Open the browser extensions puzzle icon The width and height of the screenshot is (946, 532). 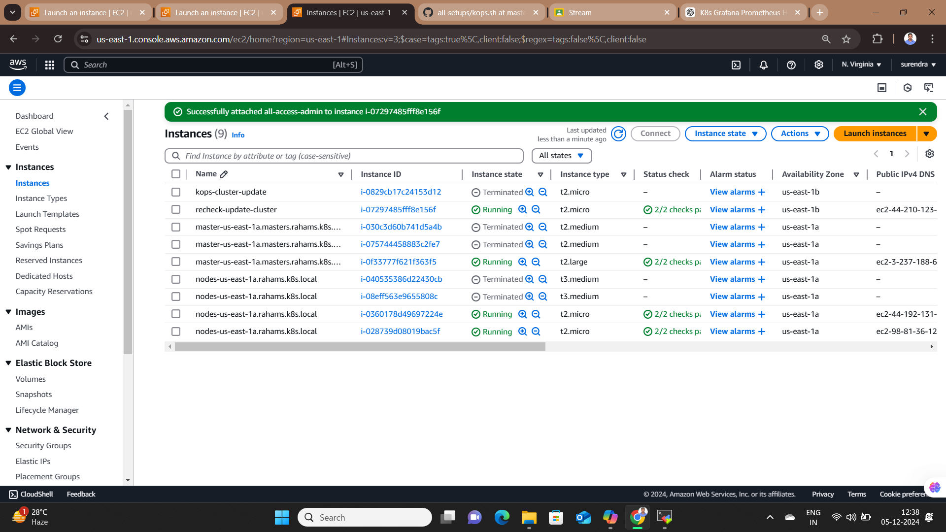pos(877,39)
